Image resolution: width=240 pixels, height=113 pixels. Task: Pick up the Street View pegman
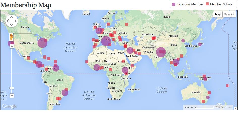coord(11,37)
